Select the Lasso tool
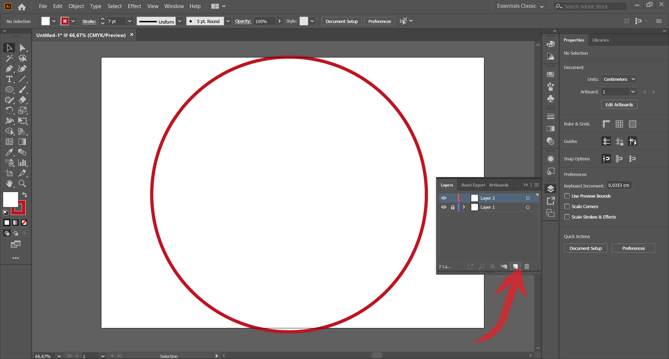The width and height of the screenshot is (669, 359). point(23,58)
